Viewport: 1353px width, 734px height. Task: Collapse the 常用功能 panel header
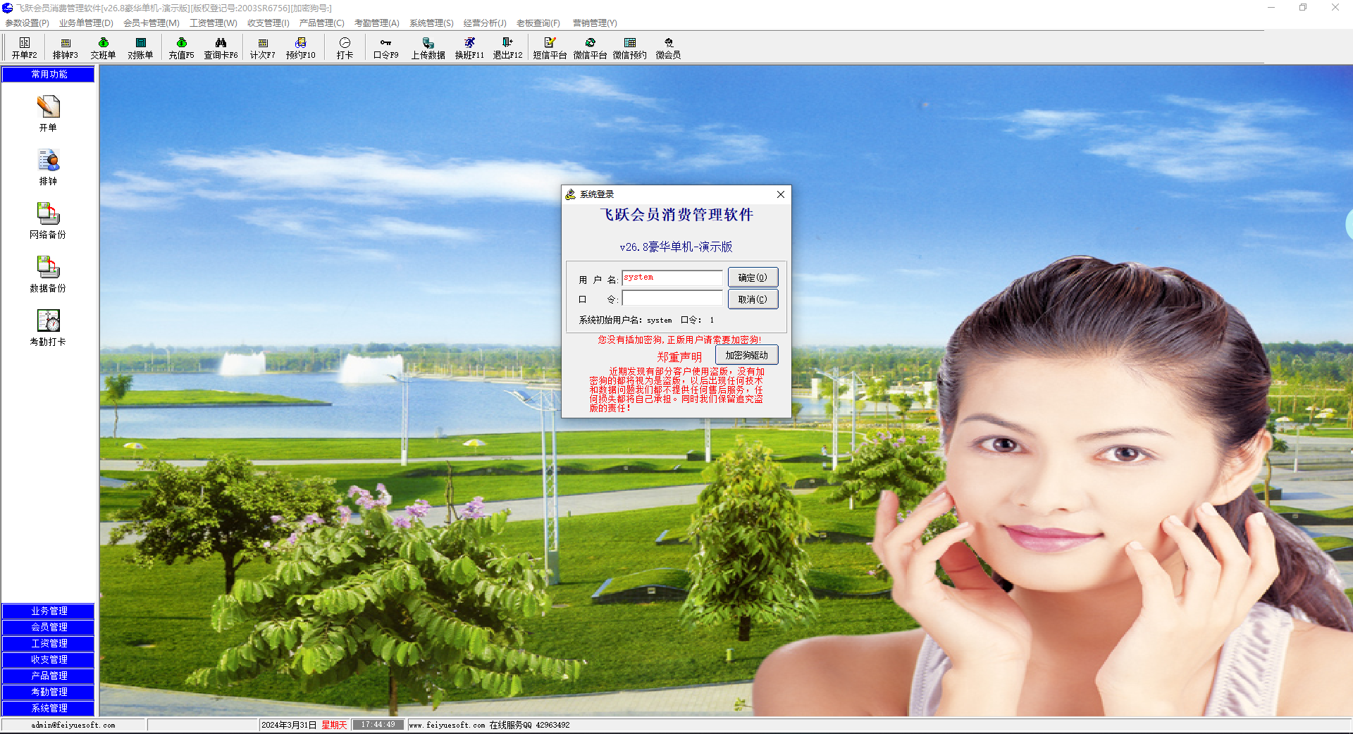pyautogui.click(x=49, y=74)
